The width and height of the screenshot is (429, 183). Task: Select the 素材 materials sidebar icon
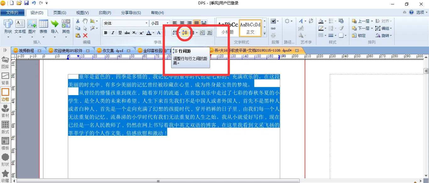click(5, 111)
